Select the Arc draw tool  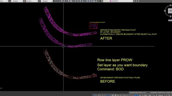click(x=66, y=1)
